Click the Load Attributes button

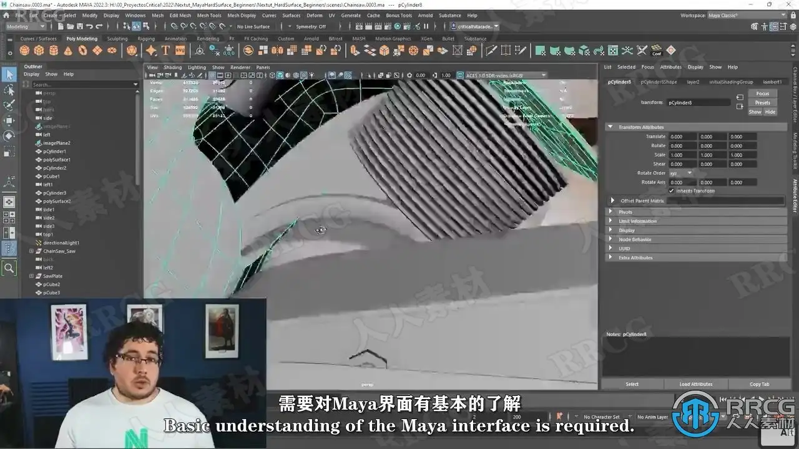pos(696,384)
